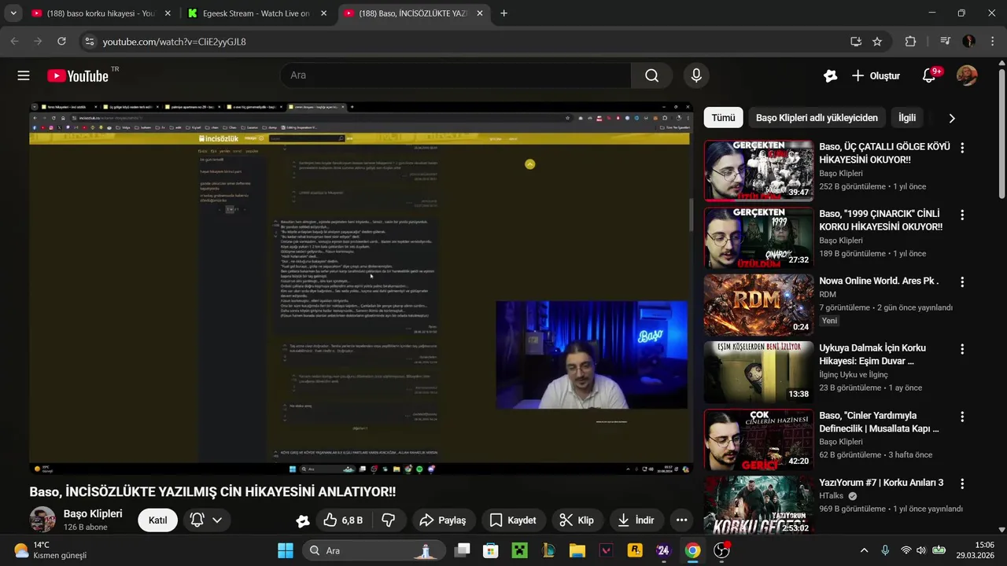Go back in browser history
The image size is (1007, 566).
coord(15,42)
